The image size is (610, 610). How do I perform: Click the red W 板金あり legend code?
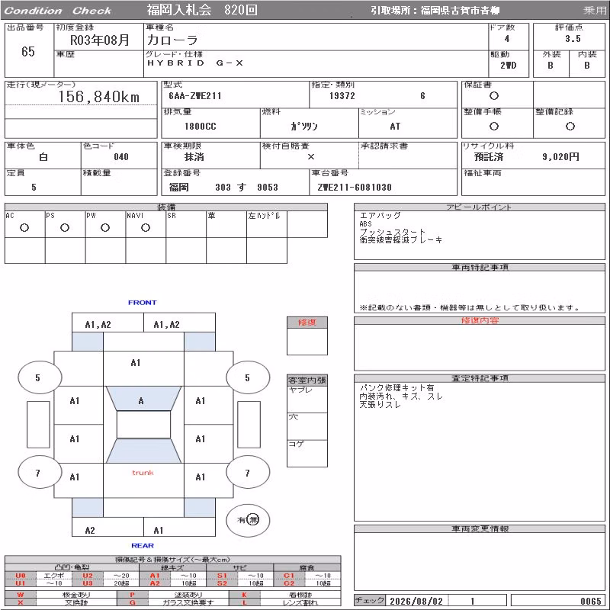[x=21, y=595]
